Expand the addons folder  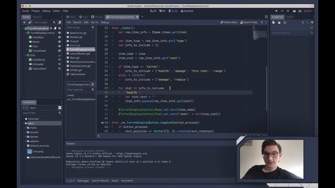coord(26,141)
